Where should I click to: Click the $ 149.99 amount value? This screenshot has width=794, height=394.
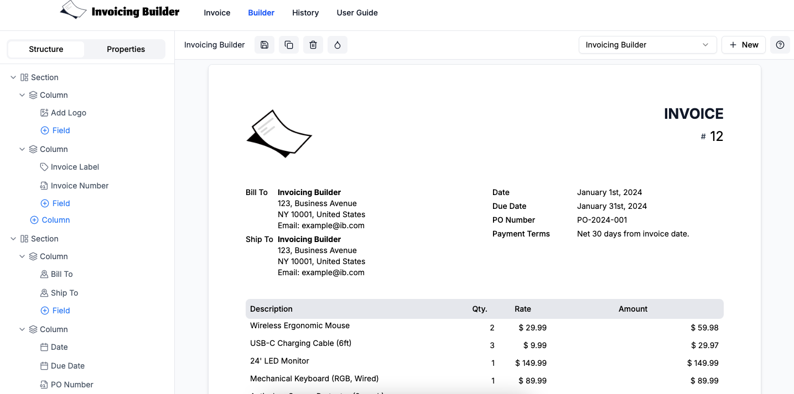(703, 363)
